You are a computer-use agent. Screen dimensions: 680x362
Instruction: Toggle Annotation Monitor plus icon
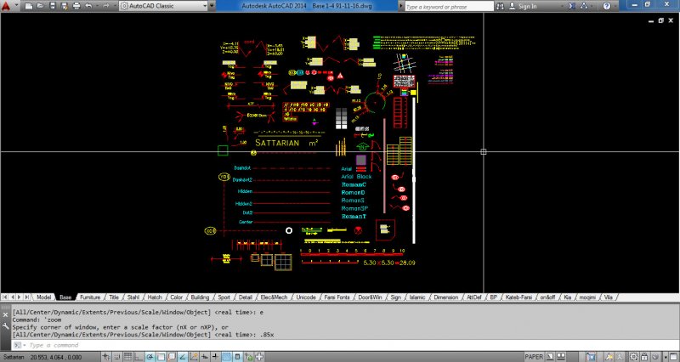[x=259, y=357]
